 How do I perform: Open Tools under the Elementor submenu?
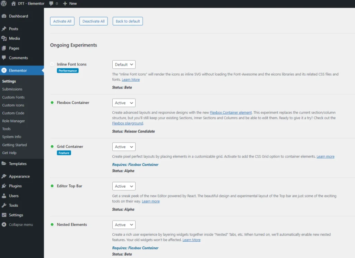coord(6,129)
